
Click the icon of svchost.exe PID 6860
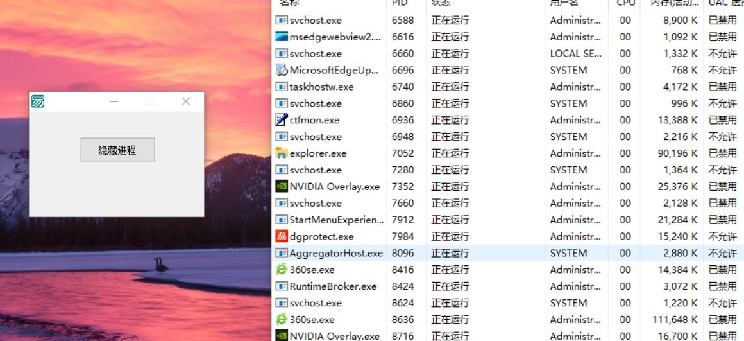point(282,103)
